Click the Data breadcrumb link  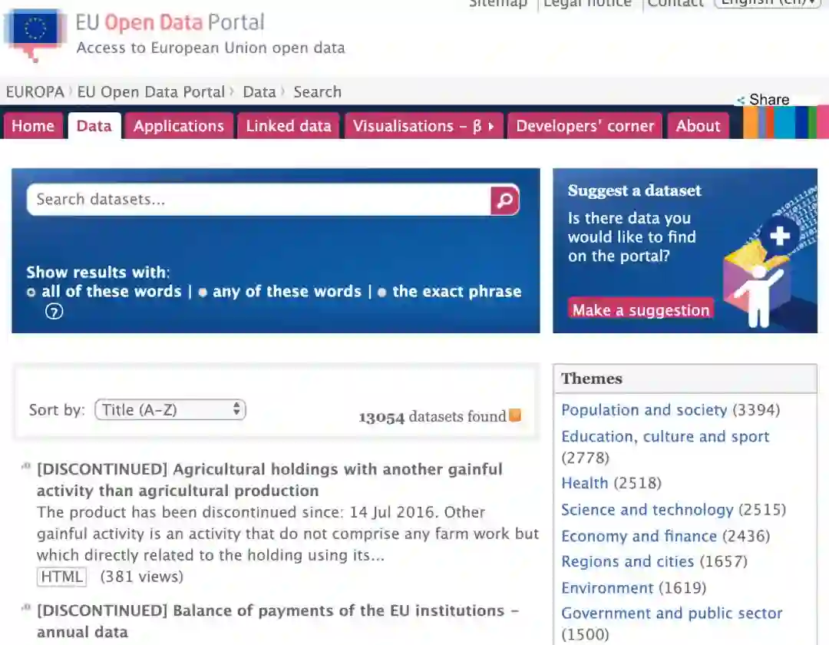coord(259,92)
